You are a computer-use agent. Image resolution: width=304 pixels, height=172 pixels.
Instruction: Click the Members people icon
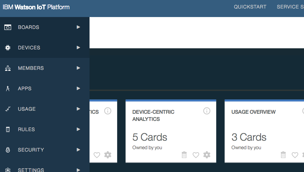(x=8, y=68)
